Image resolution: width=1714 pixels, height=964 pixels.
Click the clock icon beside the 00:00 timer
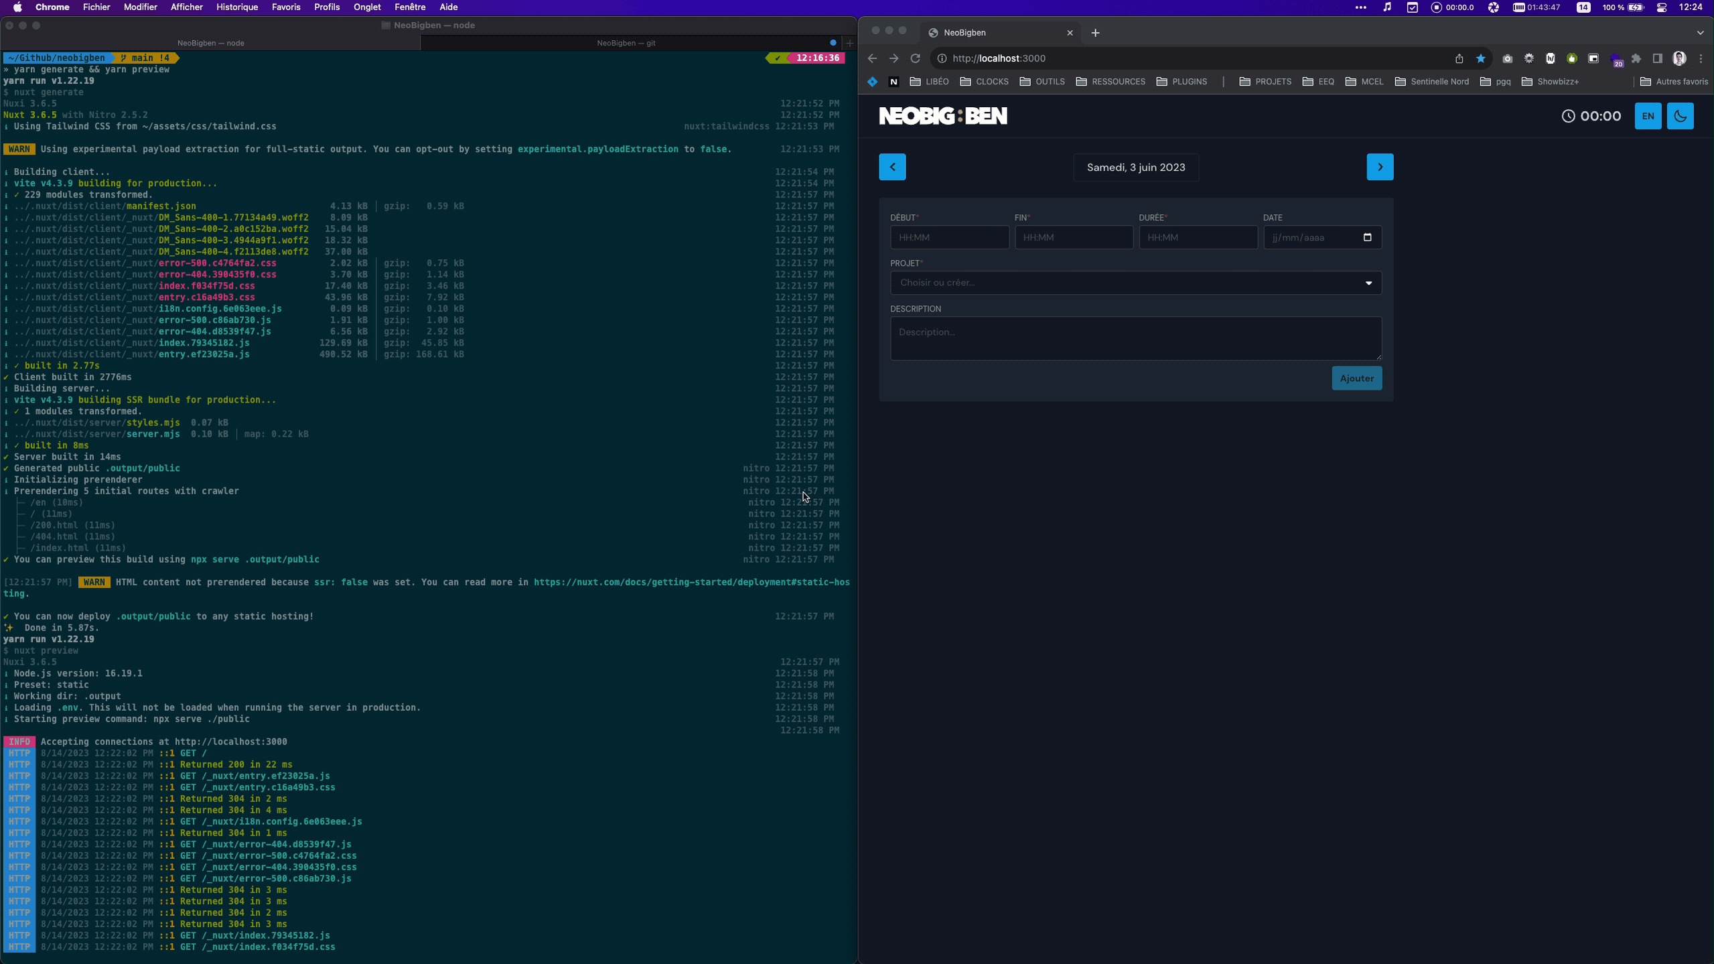1570,116
